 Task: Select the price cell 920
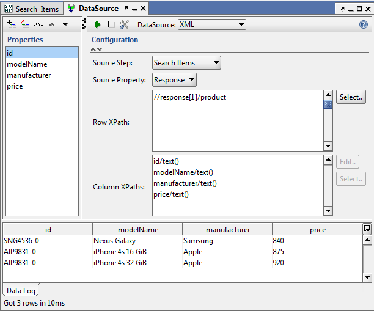[317, 263]
